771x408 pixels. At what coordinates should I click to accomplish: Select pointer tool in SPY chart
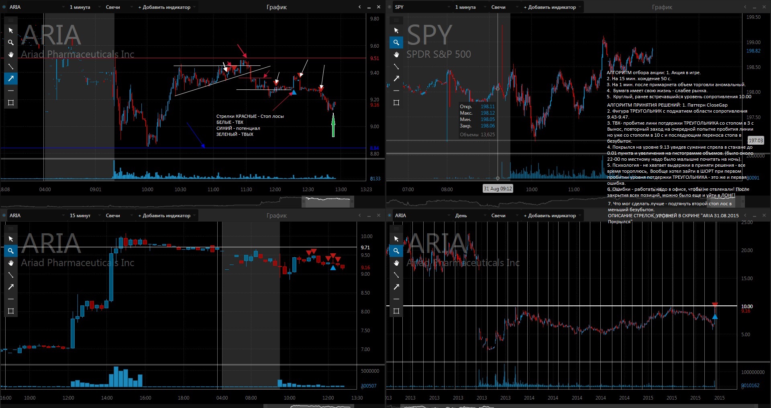396,30
